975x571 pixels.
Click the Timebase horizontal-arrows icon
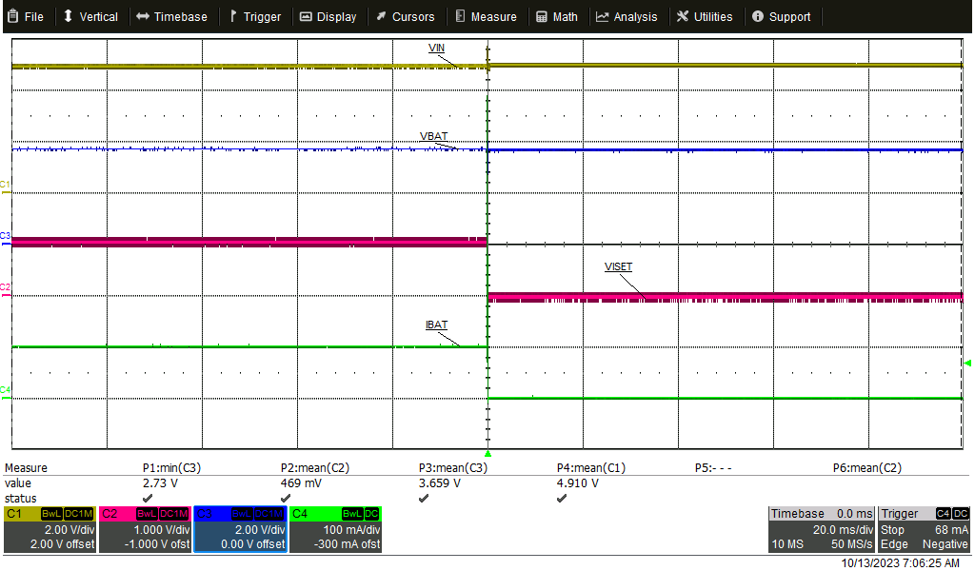(144, 15)
